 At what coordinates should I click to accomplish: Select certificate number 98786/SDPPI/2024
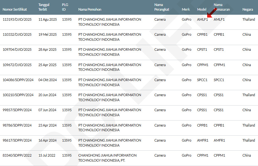(x=17, y=125)
